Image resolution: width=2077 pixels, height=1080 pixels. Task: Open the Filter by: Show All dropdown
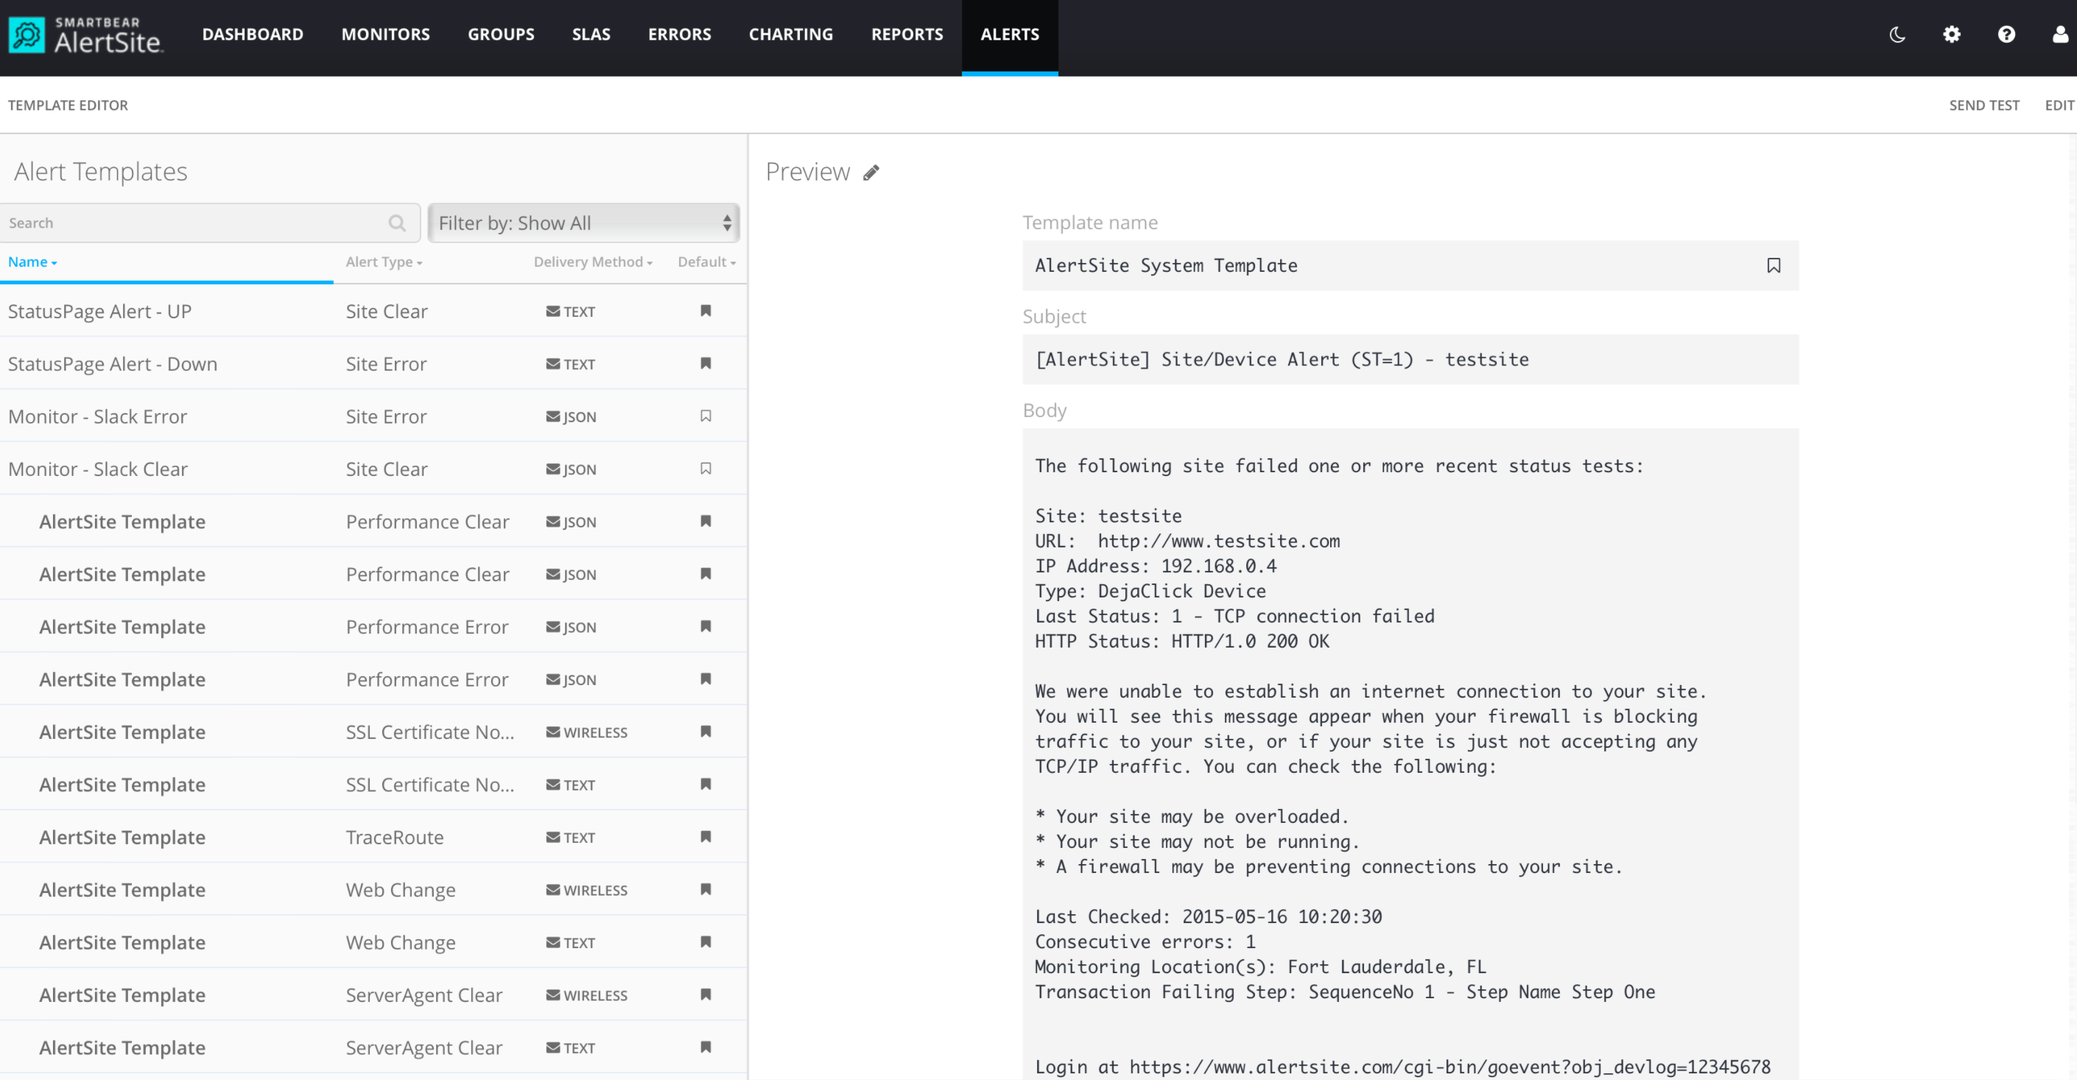pos(584,223)
